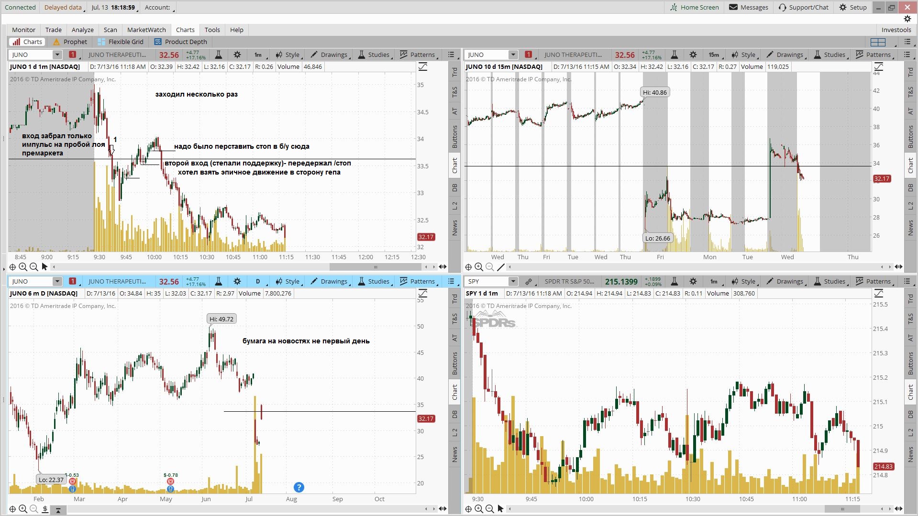Click the JUNO symbol input on daily chart
The image size is (918, 516).
31,281
